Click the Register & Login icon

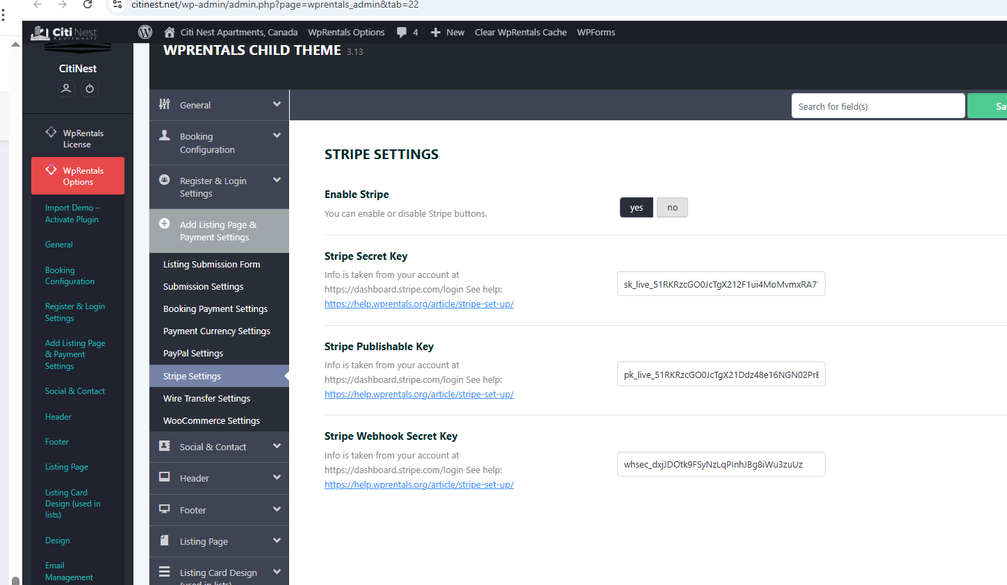[x=165, y=179]
